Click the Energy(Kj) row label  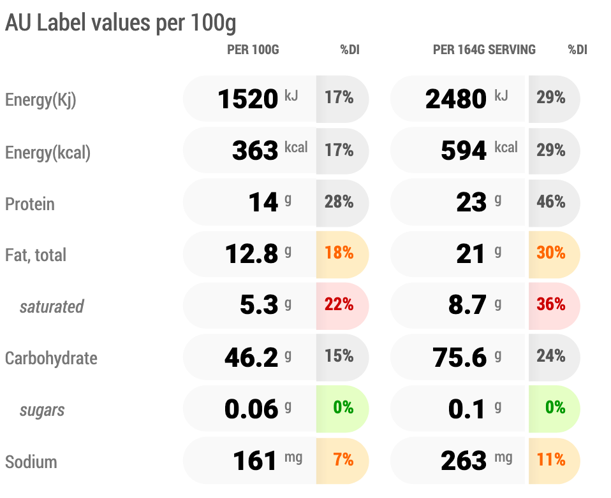coord(41,100)
